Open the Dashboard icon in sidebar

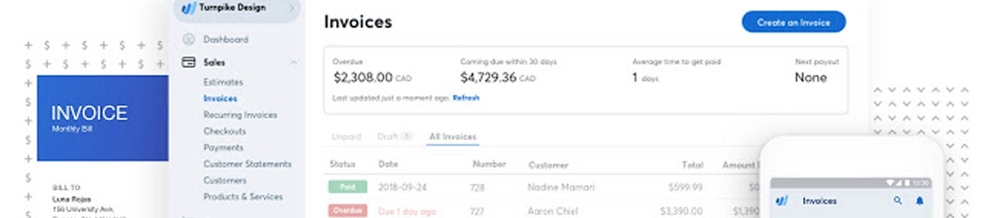pos(189,39)
